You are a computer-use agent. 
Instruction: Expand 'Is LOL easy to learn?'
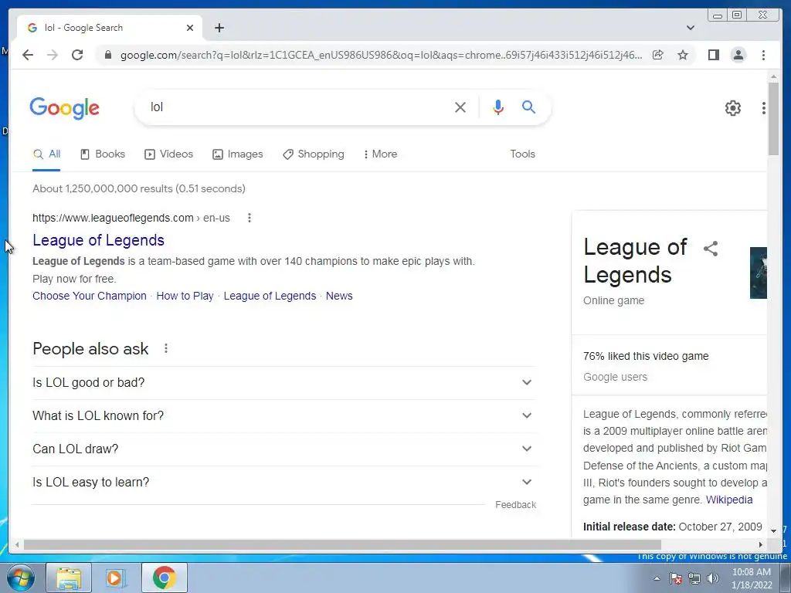[284, 483]
